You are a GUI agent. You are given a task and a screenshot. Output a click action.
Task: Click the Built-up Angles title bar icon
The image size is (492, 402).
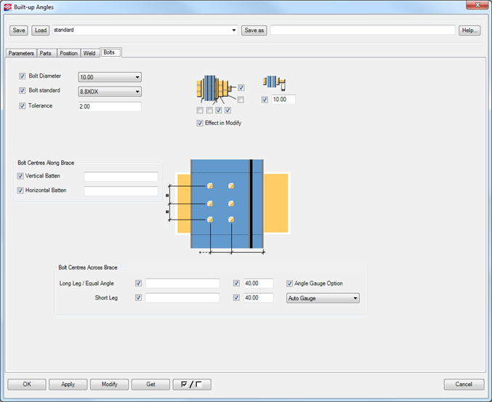click(7, 7)
